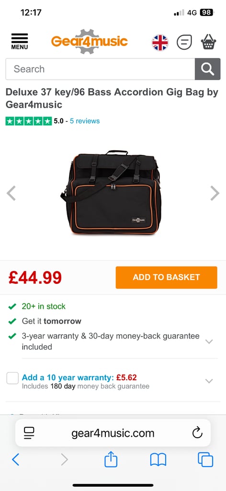Show next product image with right arrow
Image resolution: width=226 pixels, height=491 pixels.
(215, 193)
